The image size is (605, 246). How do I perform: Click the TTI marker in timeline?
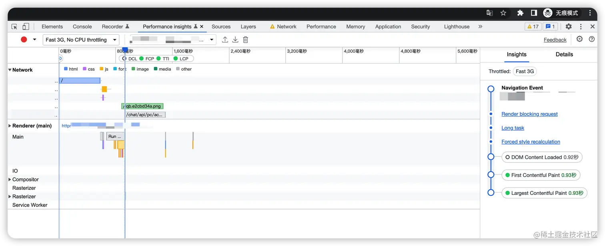click(x=163, y=59)
